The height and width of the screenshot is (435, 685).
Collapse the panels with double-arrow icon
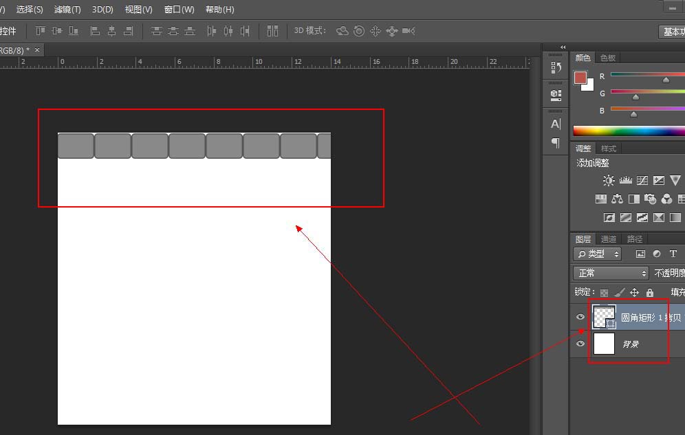click(x=563, y=47)
